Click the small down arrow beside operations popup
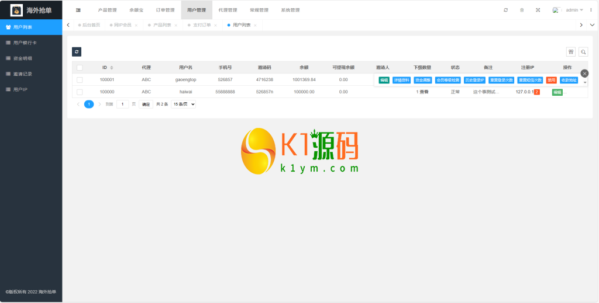The image size is (599, 303). click(585, 82)
